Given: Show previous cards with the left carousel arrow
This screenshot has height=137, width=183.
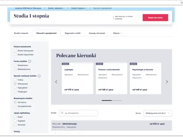Looking at the screenshot, I should point(56,82).
